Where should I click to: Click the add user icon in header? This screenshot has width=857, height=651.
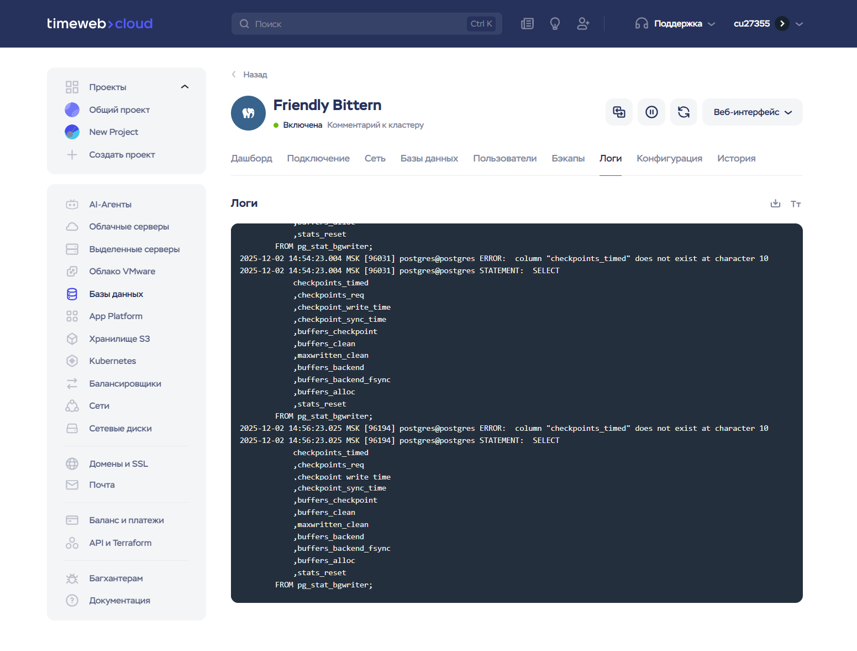[583, 24]
